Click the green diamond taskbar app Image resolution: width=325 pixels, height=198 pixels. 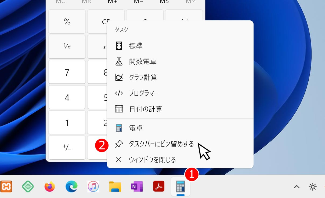[x=28, y=186]
